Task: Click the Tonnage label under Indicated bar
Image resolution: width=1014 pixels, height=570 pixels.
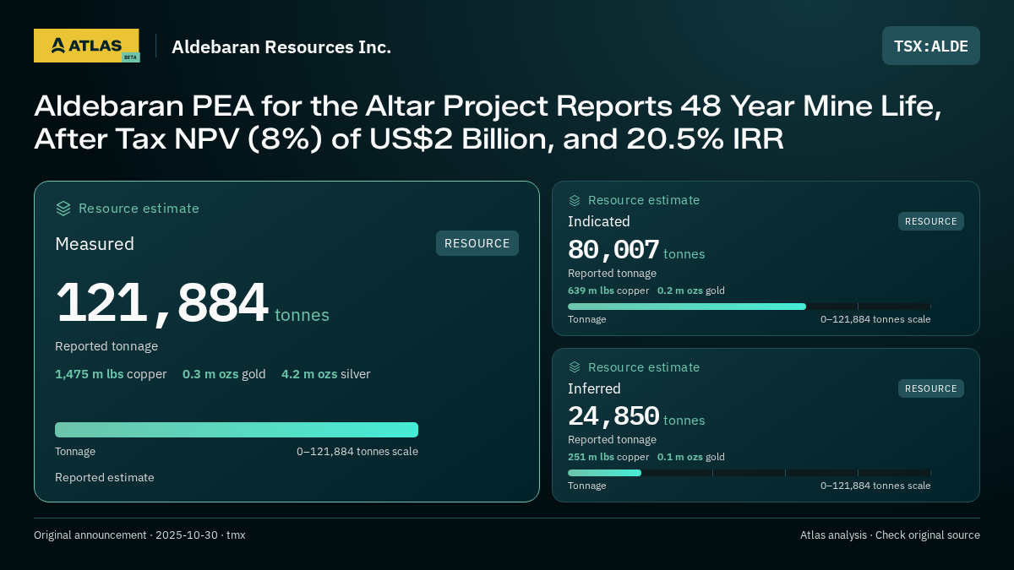Action: tap(587, 319)
